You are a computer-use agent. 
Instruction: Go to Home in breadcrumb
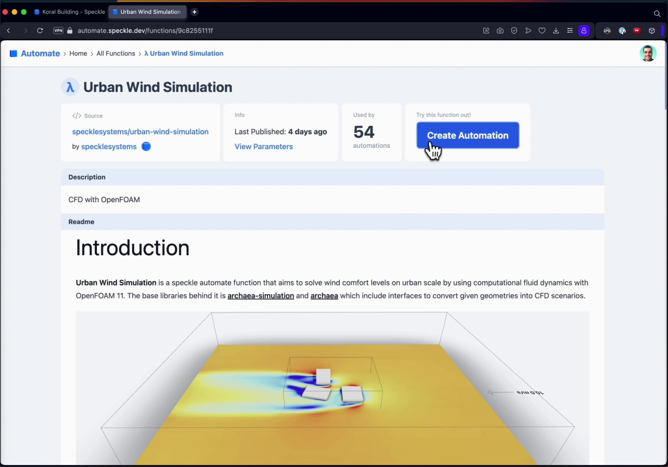click(x=78, y=53)
